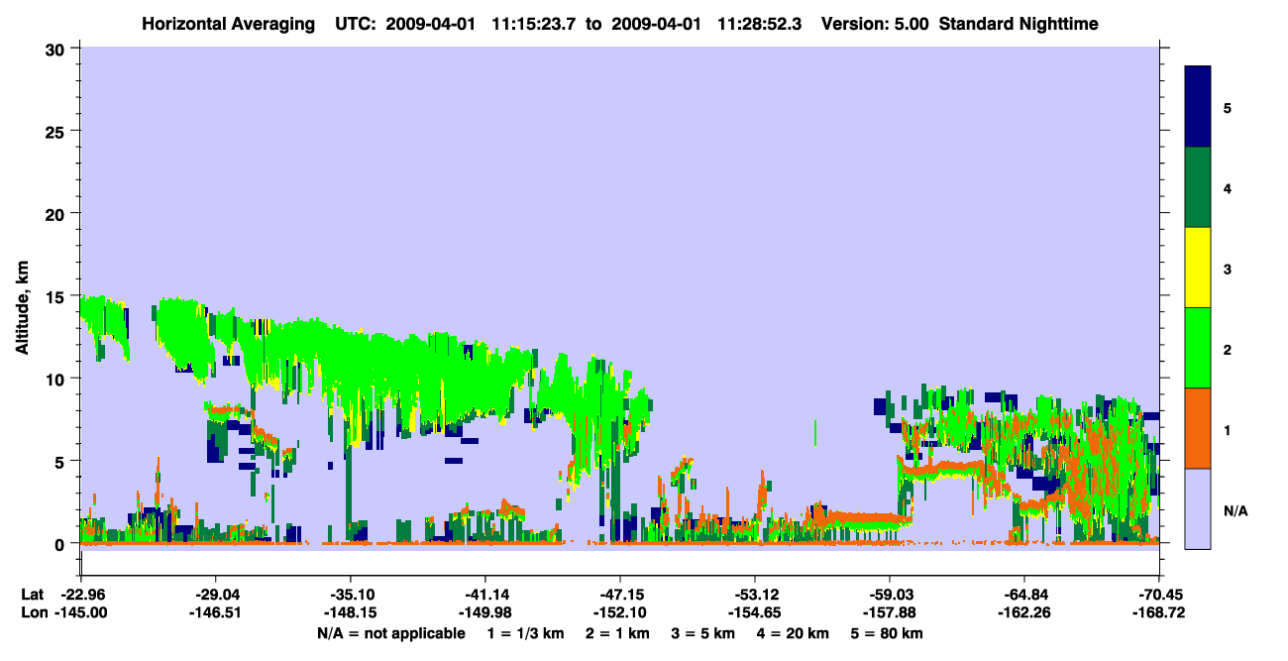The width and height of the screenshot is (1288, 661).
Task: Click longitude value -146.51
Action: pyautogui.click(x=215, y=613)
